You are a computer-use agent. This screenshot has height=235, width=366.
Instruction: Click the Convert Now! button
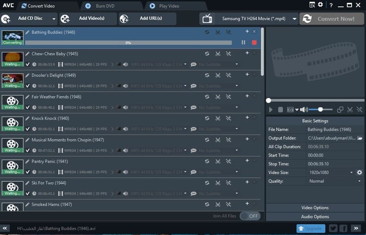332,19
